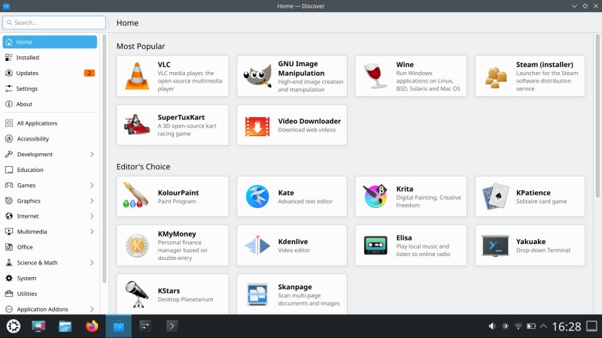Click the main content vertical scrollbar

pyautogui.click(x=597, y=116)
